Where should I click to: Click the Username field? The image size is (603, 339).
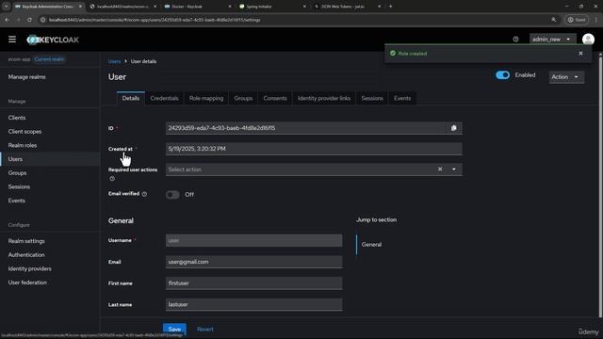point(253,241)
